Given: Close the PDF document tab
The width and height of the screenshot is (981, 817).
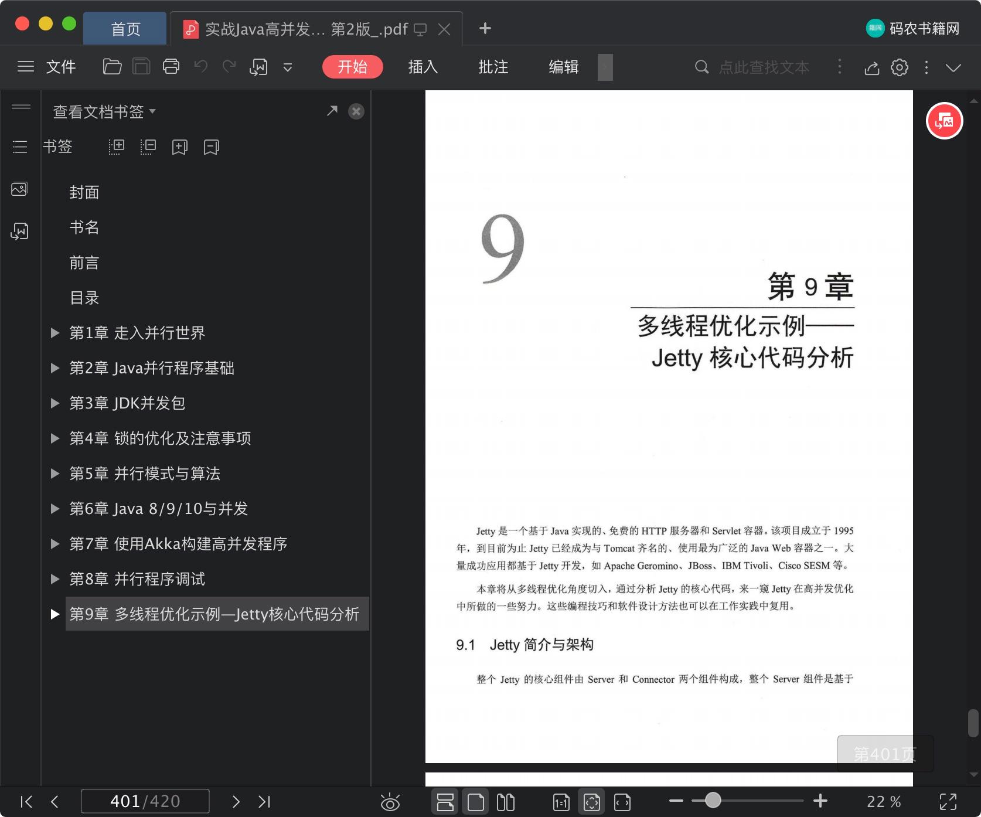Looking at the screenshot, I should click(444, 29).
